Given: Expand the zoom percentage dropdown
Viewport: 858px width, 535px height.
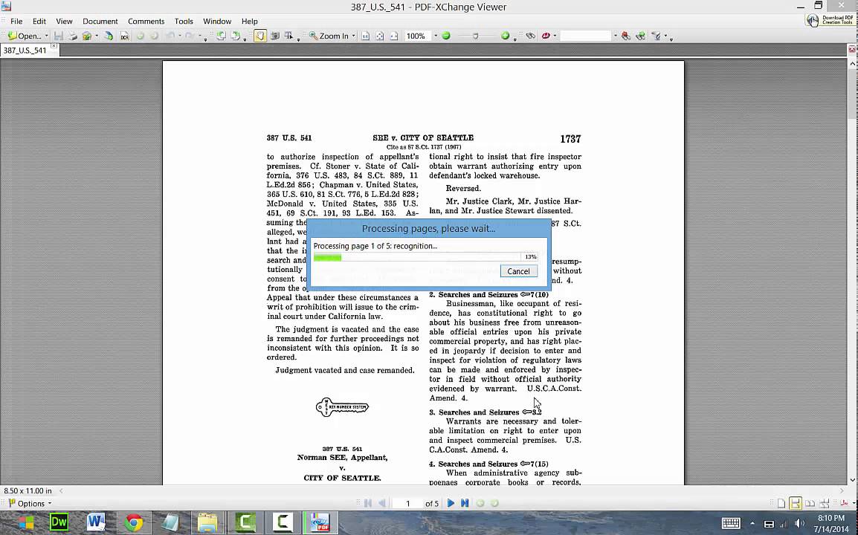Looking at the screenshot, I should (436, 36).
